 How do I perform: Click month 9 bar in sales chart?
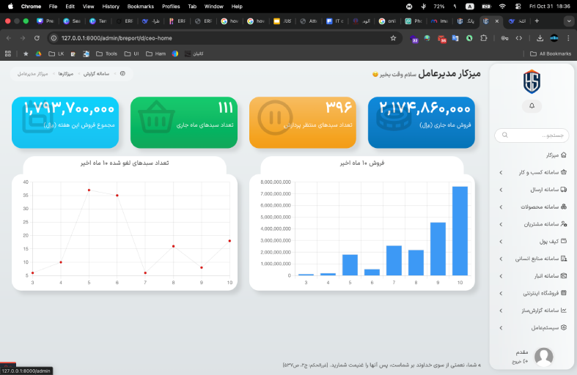pyautogui.click(x=438, y=249)
